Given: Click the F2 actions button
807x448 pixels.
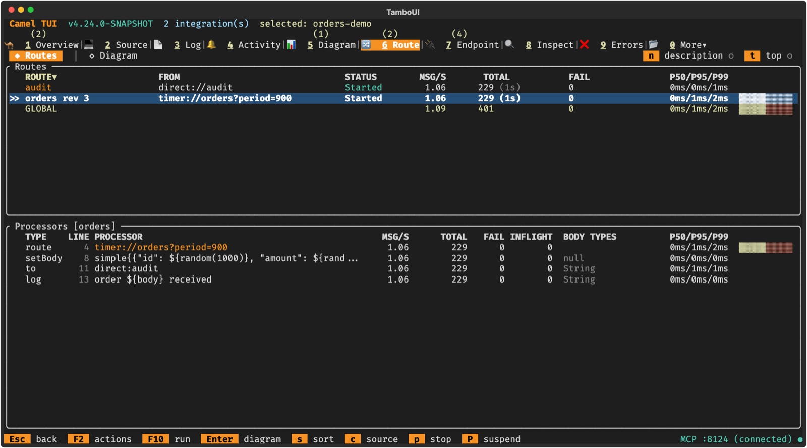Looking at the screenshot, I should [100, 439].
